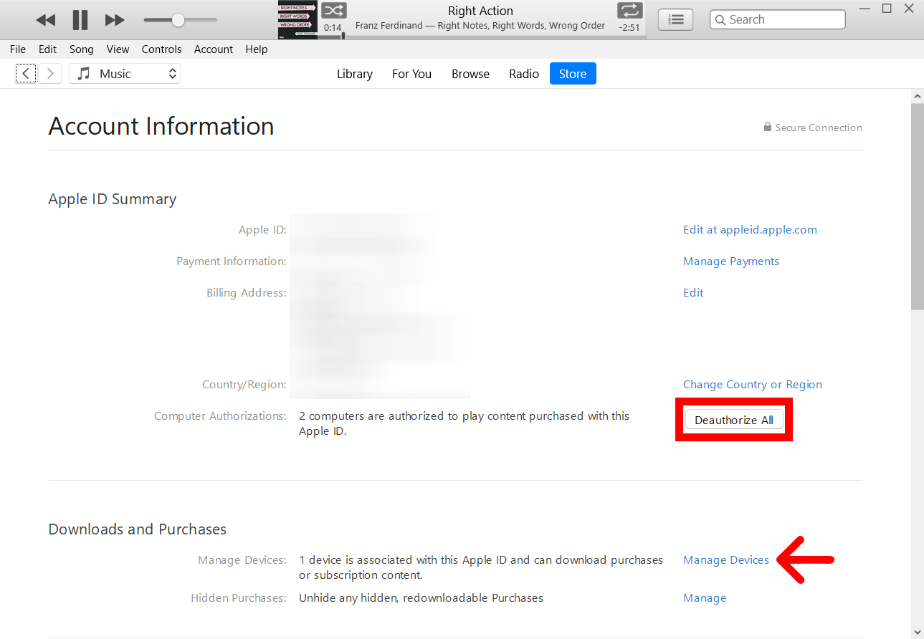Adjust the volume slider knob

178,20
